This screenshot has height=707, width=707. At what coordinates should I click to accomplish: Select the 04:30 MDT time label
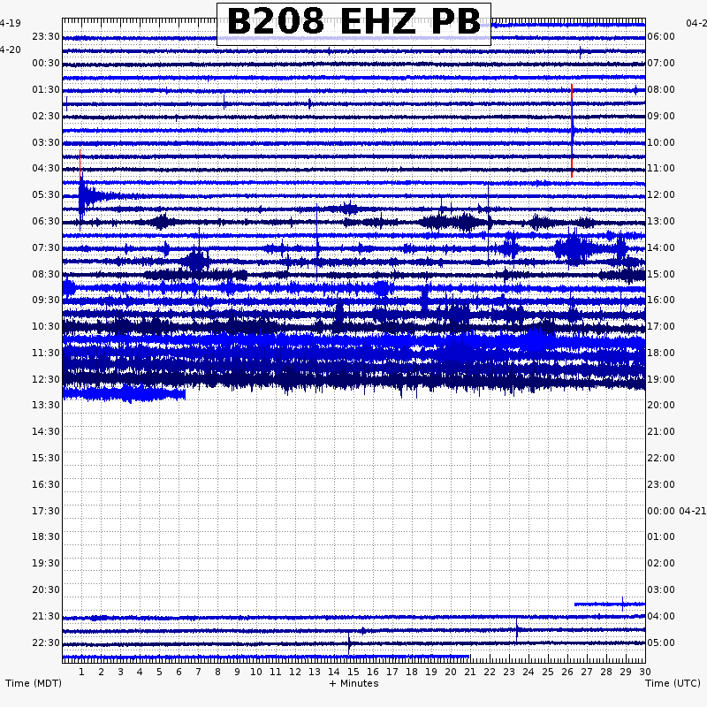[x=46, y=168]
